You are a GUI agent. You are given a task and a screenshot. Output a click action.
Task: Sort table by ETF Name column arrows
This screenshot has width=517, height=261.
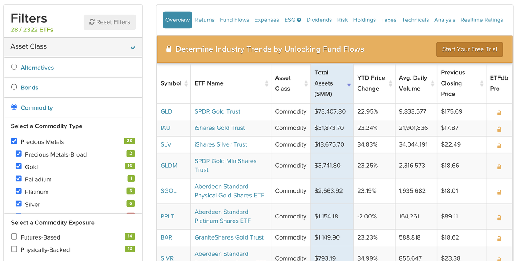click(267, 83)
